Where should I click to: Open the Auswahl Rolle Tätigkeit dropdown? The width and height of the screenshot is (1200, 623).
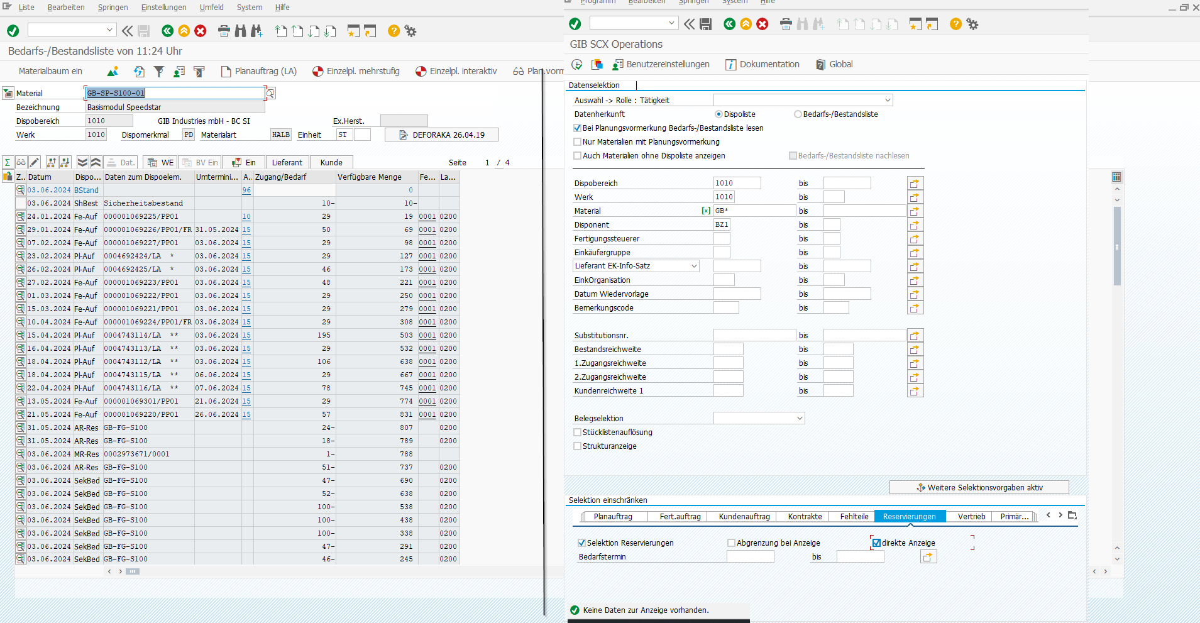coord(888,101)
